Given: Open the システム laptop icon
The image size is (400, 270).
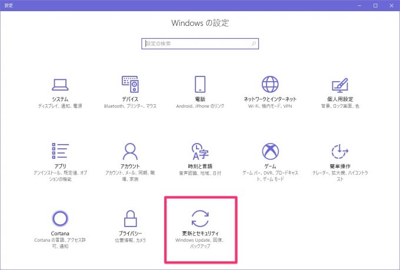Looking at the screenshot, I should click(x=60, y=85).
